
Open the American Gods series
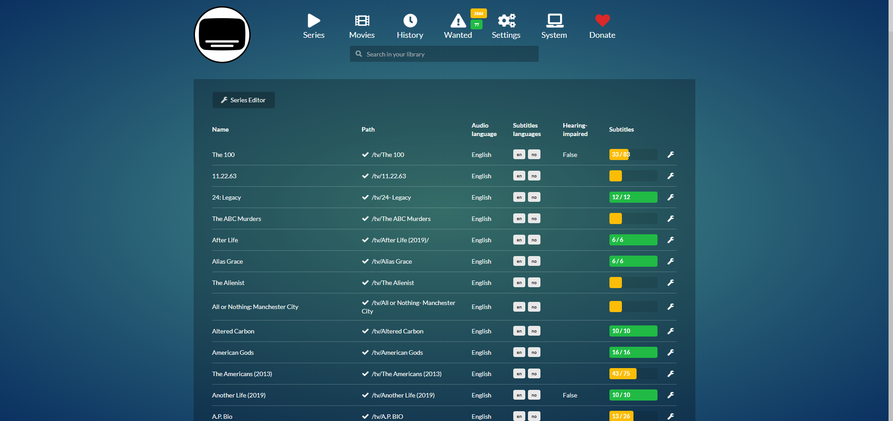click(x=233, y=353)
